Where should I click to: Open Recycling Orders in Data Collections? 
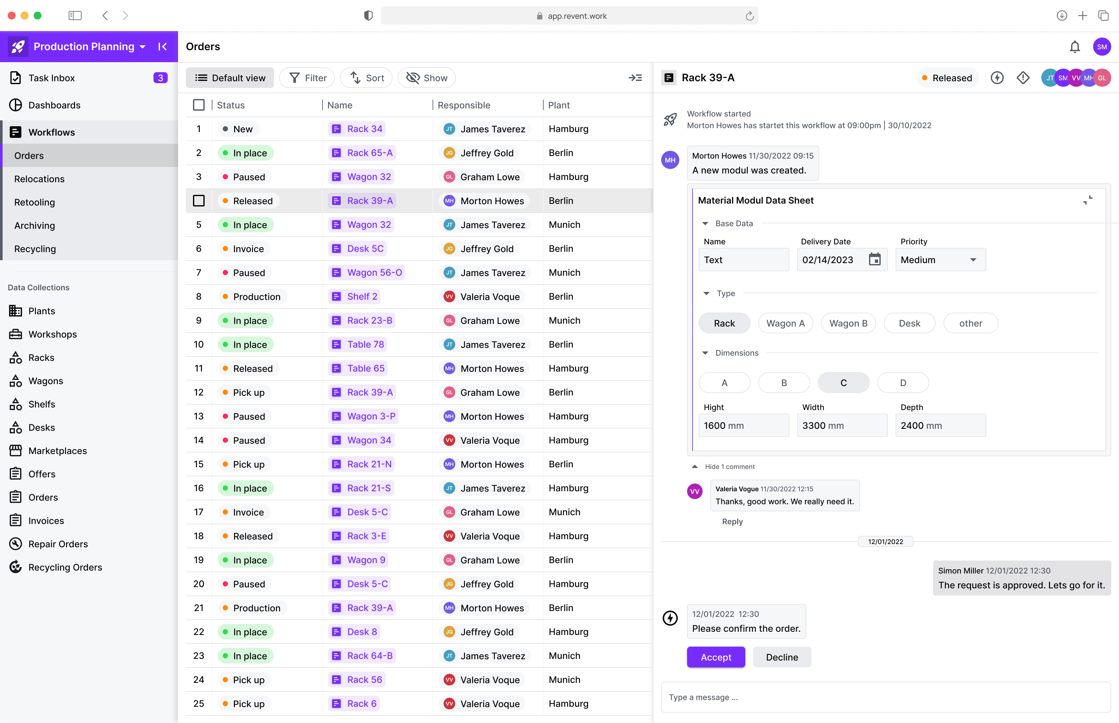(65, 567)
